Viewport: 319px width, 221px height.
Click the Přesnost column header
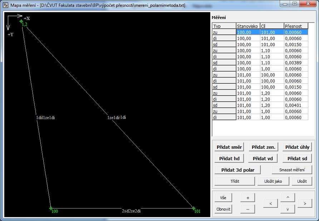pos(296,26)
